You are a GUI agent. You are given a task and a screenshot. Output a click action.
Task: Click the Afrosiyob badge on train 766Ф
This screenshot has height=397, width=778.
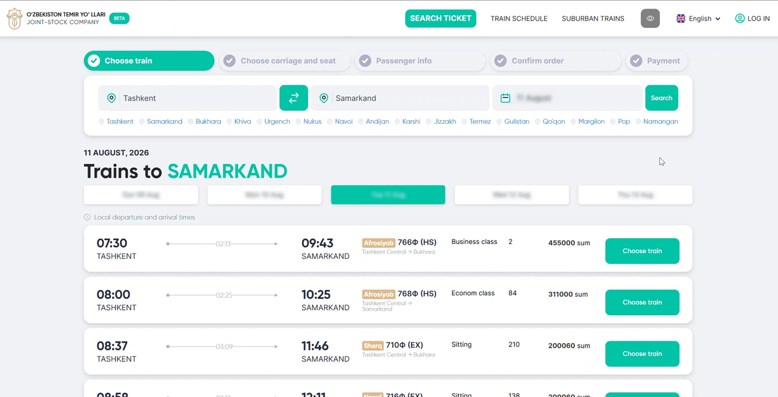378,243
